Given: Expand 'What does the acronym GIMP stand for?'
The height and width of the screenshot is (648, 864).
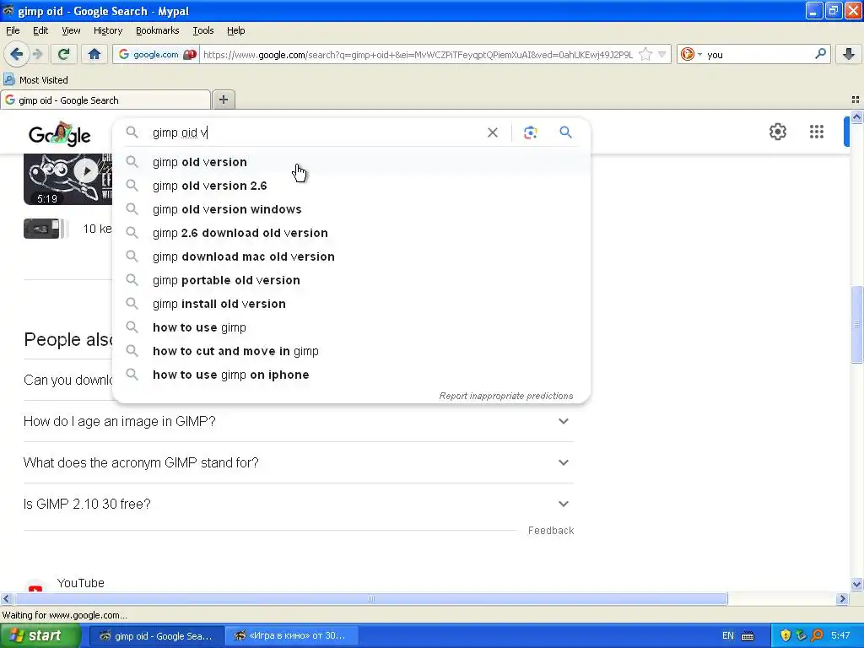Looking at the screenshot, I should pos(298,462).
